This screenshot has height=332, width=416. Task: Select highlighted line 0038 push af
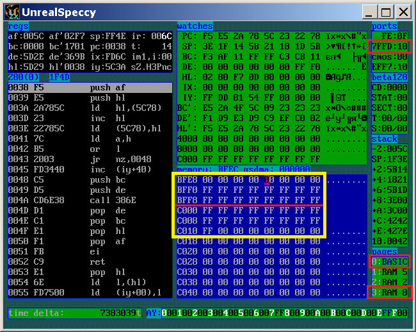pos(90,88)
